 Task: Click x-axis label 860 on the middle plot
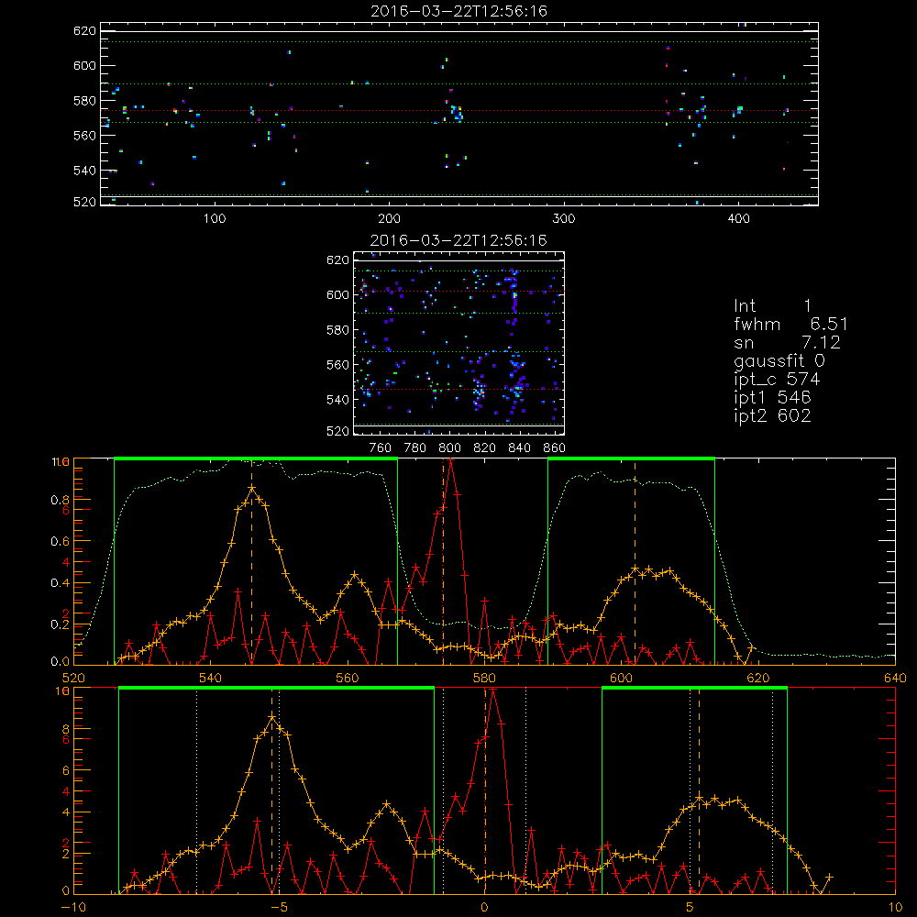555,448
